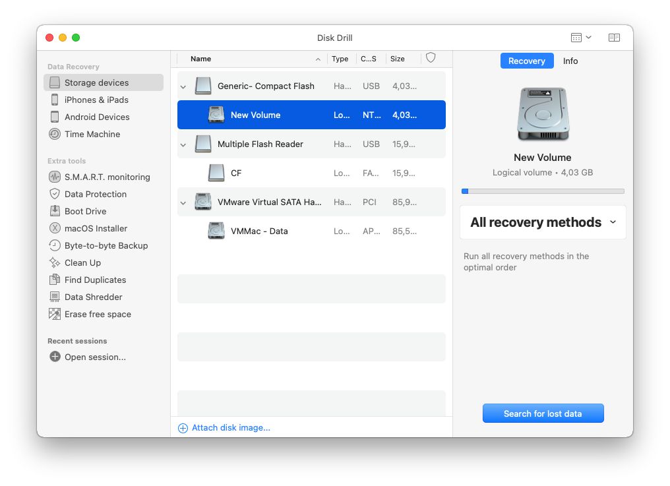
Task: Collapse the Generic- Compact Flash device
Action: [x=183, y=87]
